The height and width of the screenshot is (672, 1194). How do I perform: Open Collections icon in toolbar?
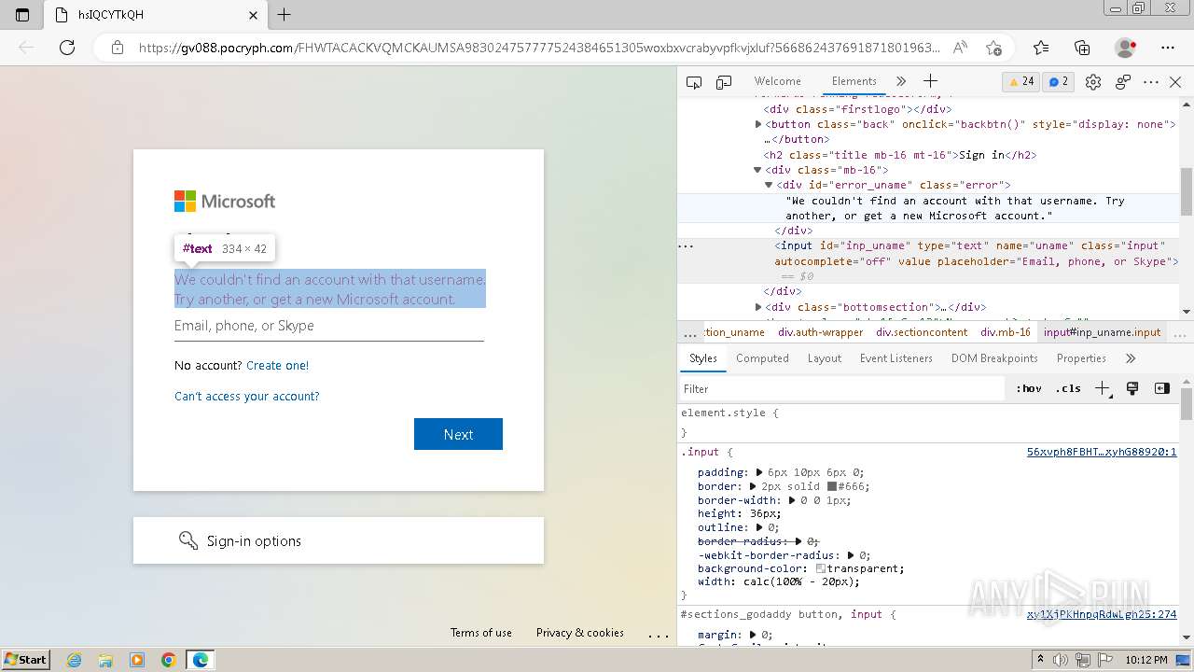point(1082,48)
